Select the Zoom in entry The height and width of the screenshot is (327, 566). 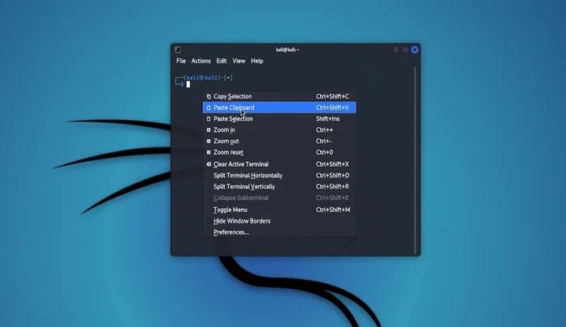[280, 130]
